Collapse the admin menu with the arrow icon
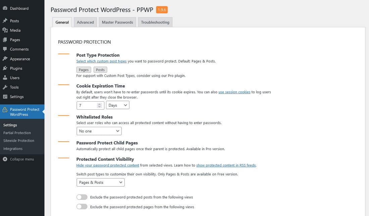This screenshot has width=369, height=216. point(5,159)
